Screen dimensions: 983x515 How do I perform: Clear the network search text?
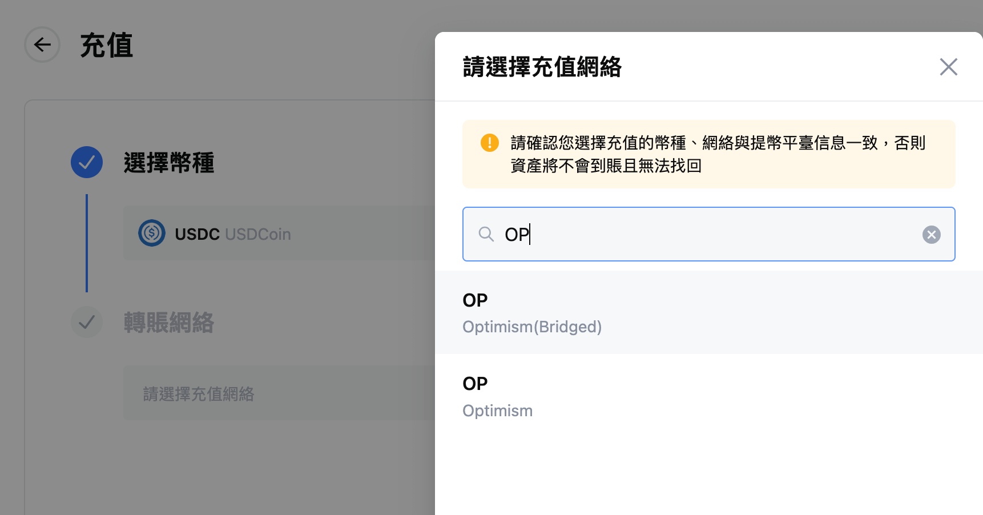(x=931, y=235)
